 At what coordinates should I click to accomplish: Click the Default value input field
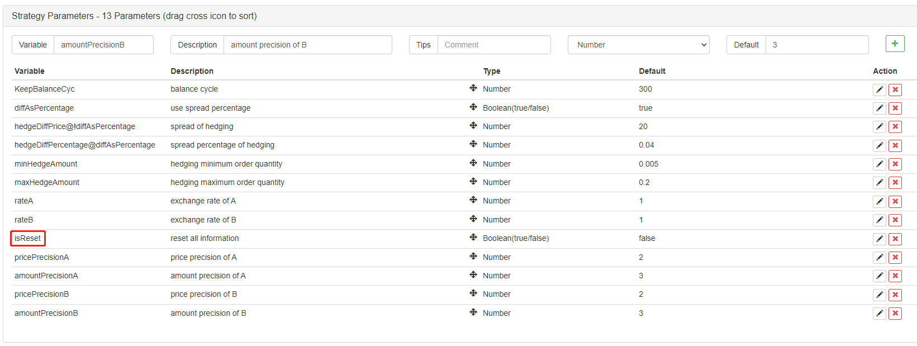tap(816, 45)
